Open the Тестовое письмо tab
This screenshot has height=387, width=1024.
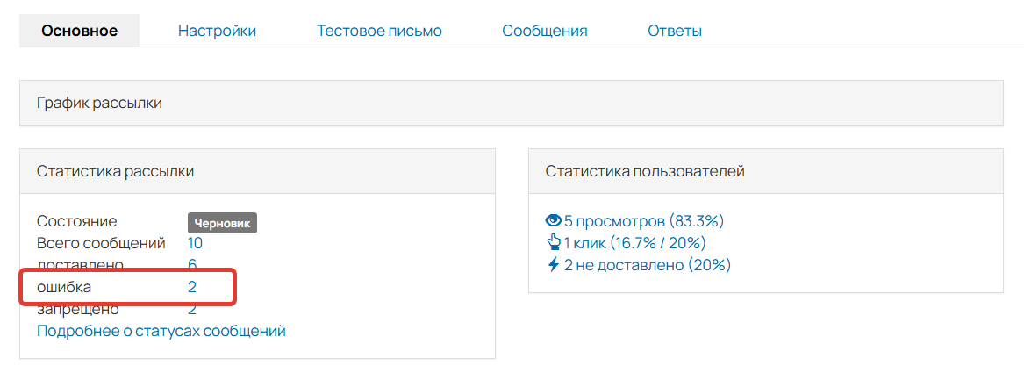379,31
